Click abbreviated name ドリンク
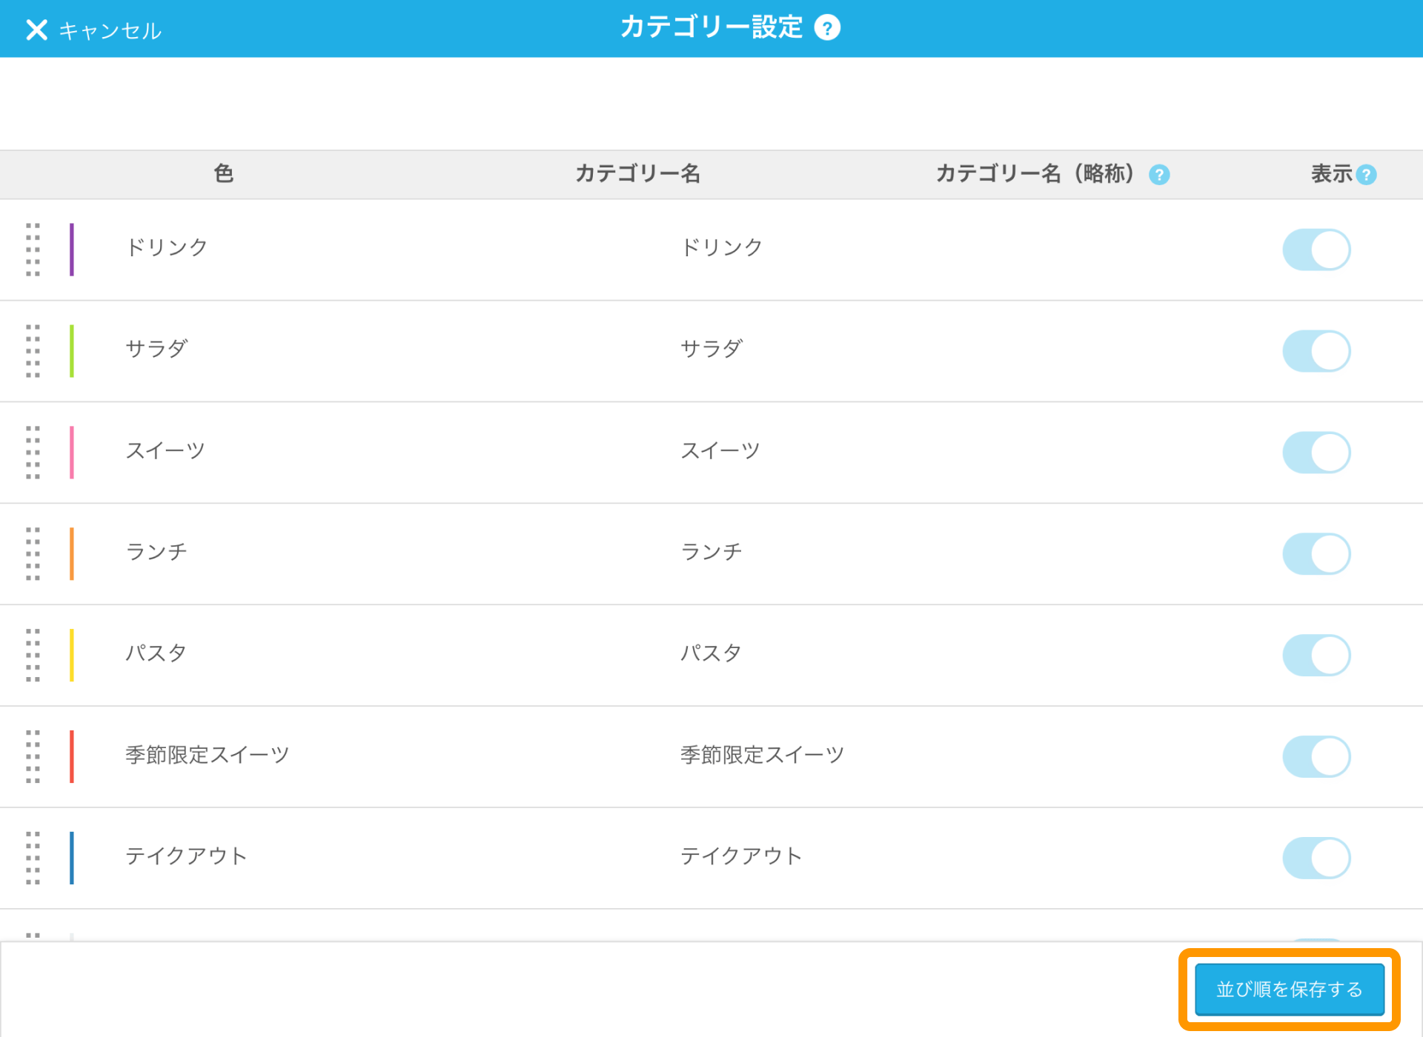 click(x=722, y=247)
